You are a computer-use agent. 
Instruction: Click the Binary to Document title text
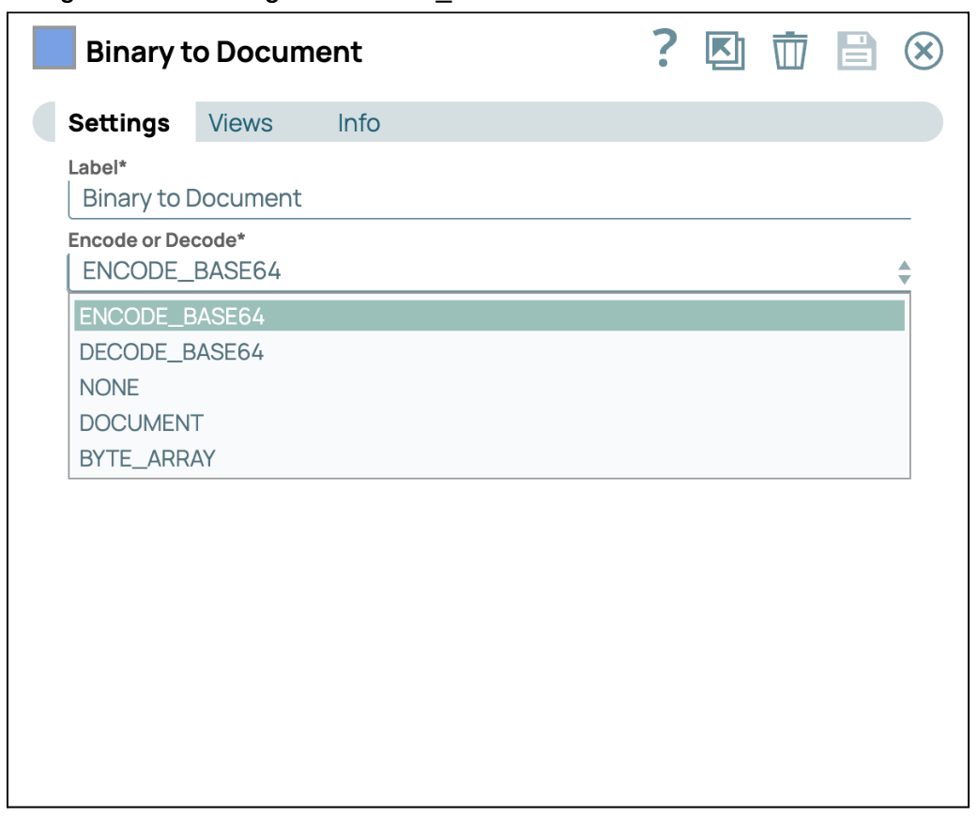coord(223,52)
